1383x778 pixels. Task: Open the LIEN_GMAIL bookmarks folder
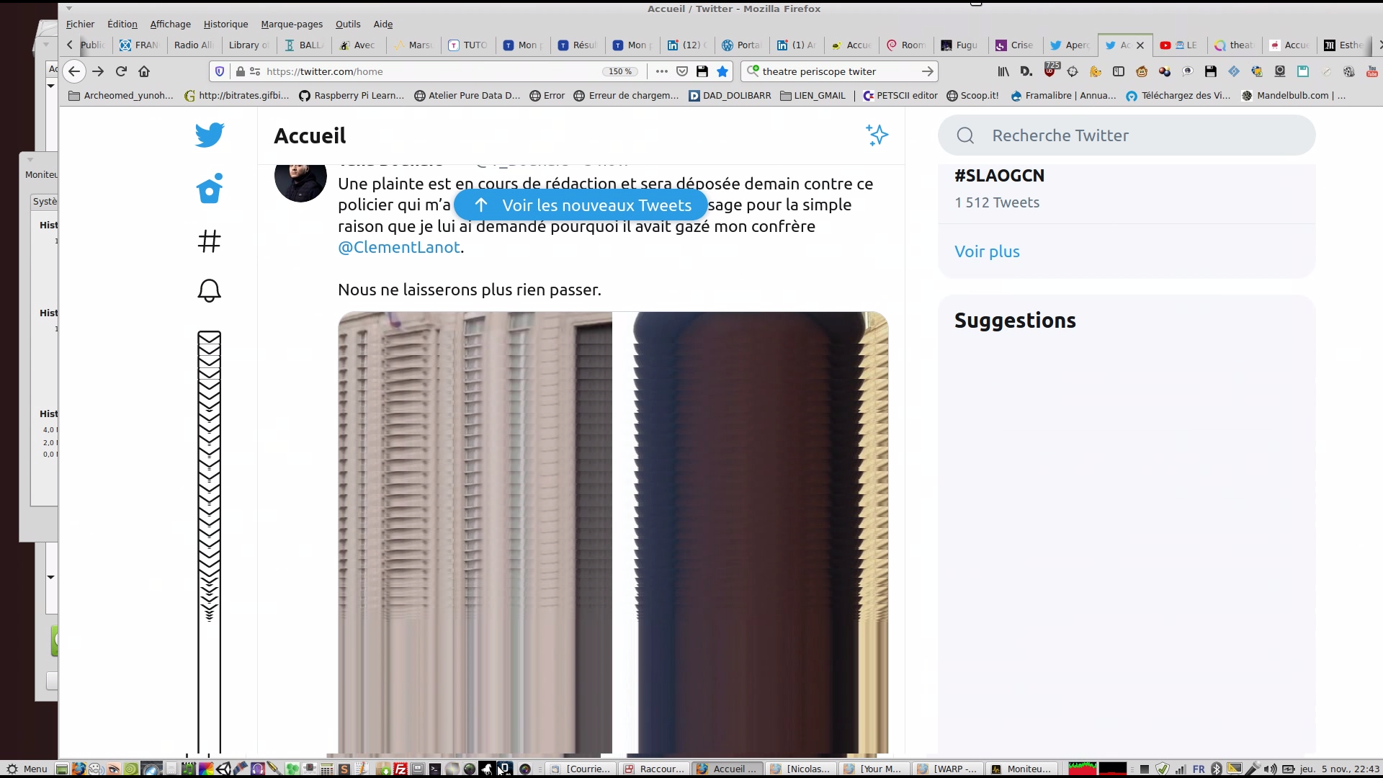(x=813, y=95)
